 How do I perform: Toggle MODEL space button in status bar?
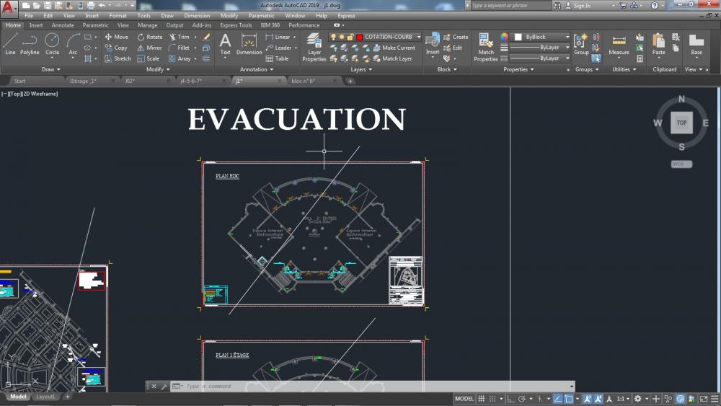click(464, 399)
